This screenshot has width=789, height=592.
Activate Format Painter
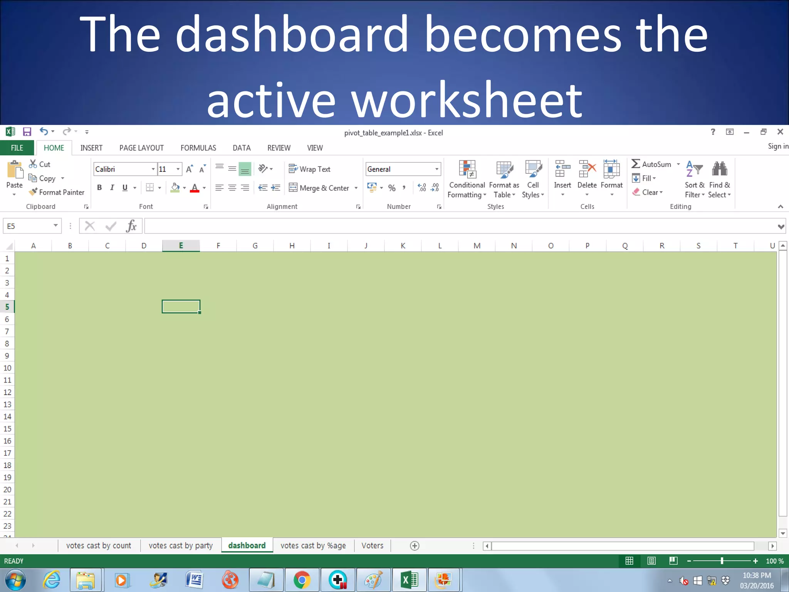pyautogui.click(x=57, y=192)
